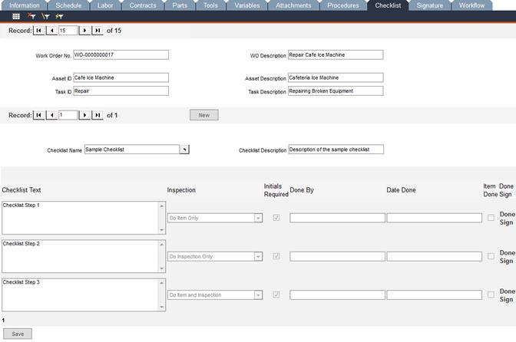Go to first work order record
This screenshot has width=516, height=342.
point(39,31)
